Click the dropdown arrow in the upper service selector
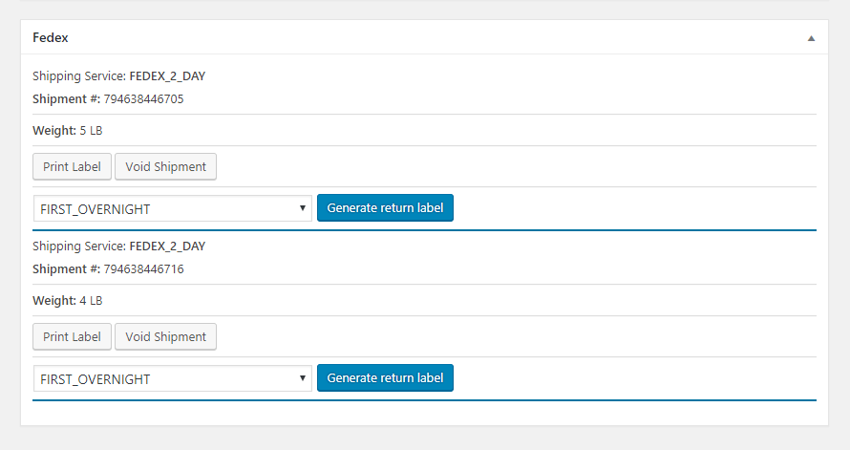This screenshot has height=450, width=850. pyautogui.click(x=303, y=208)
